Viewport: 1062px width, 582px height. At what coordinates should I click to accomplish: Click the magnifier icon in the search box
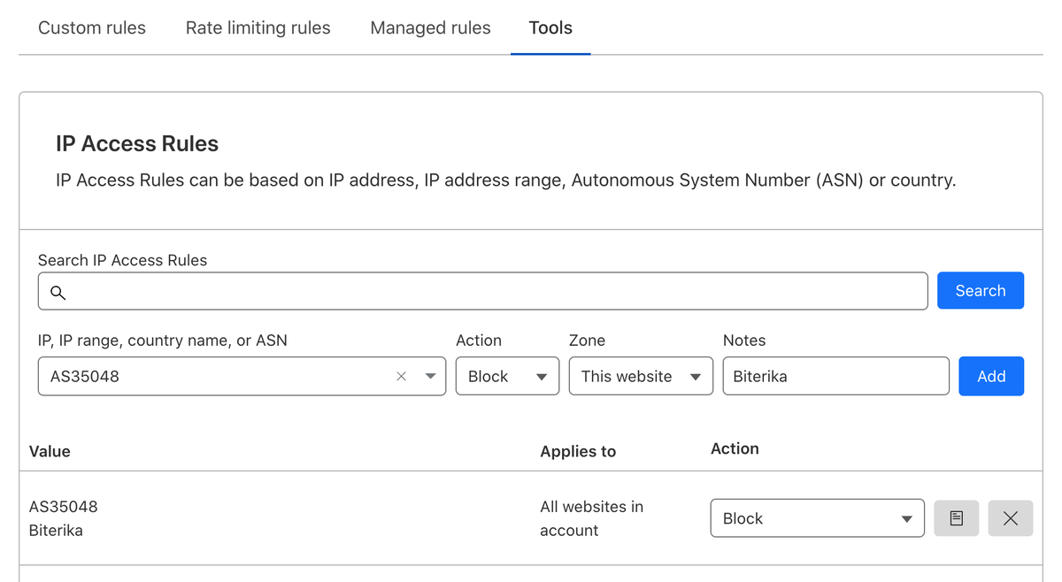click(58, 292)
